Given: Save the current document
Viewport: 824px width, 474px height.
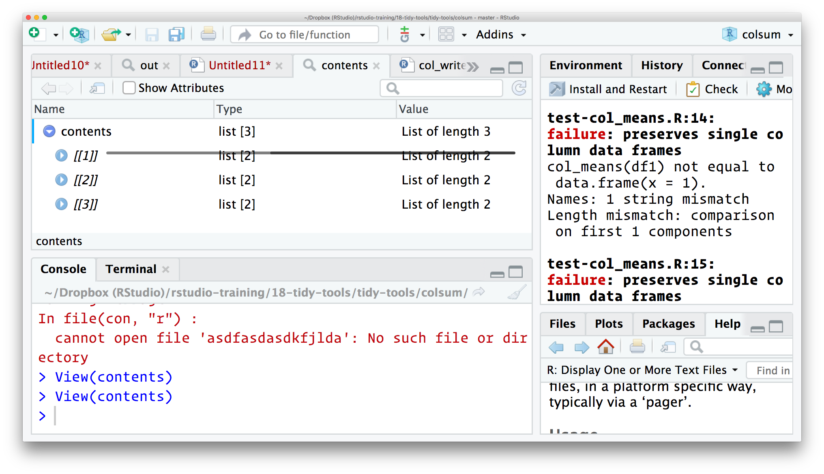Looking at the screenshot, I should click(x=152, y=34).
